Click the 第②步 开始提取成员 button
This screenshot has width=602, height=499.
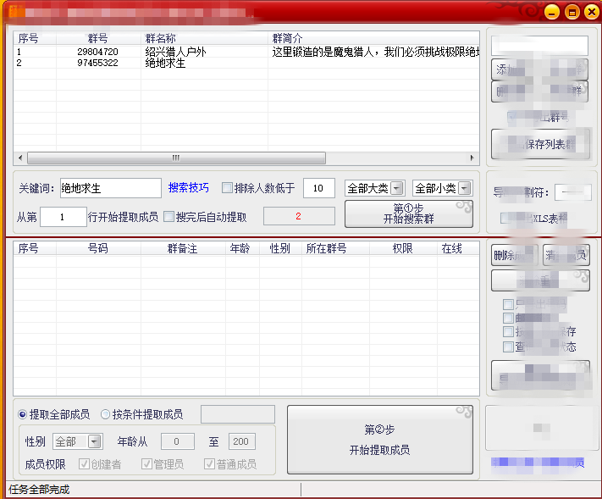pyautogui.click(x=379, y=440)
